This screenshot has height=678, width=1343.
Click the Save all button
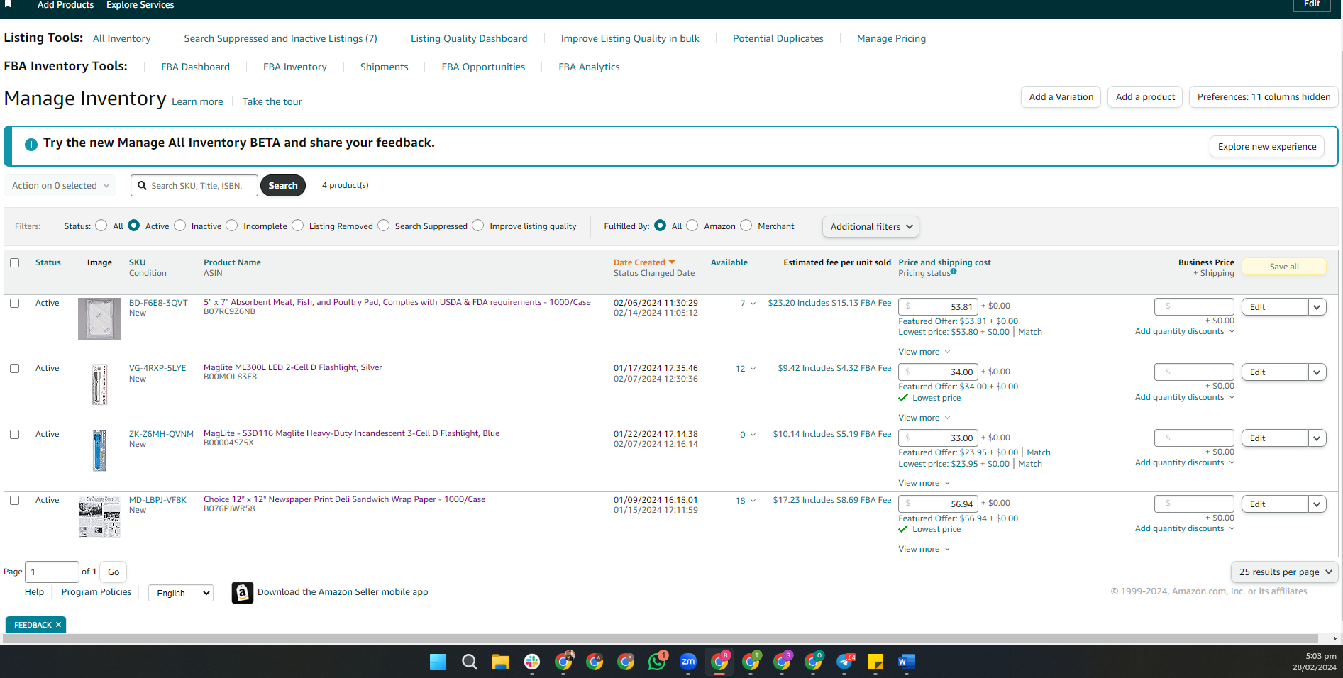point(1284,267)
